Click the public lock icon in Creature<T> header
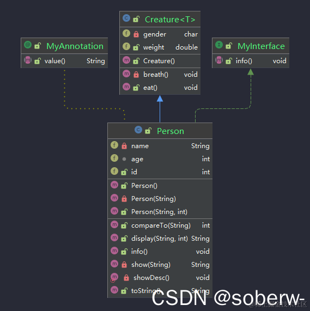Viewport: 310px width, 311px height. (x=136, y=19)
